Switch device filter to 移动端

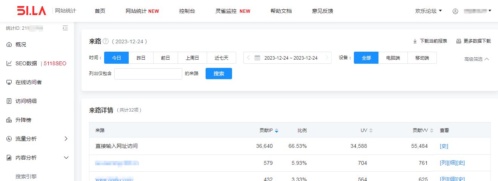pyautogui.click(x=422, y=58)
